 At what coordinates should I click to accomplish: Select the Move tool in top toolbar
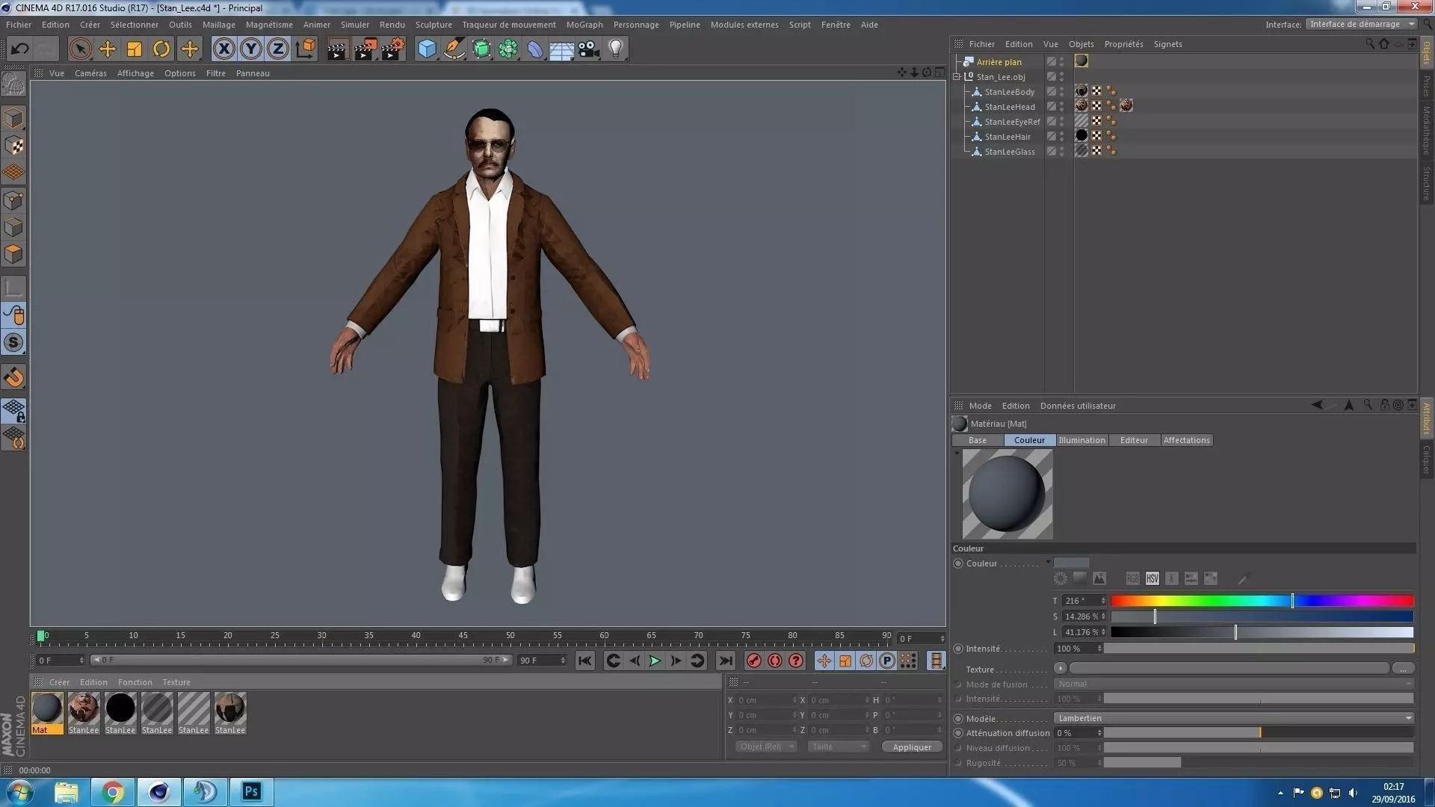click(x=108, y=49)
